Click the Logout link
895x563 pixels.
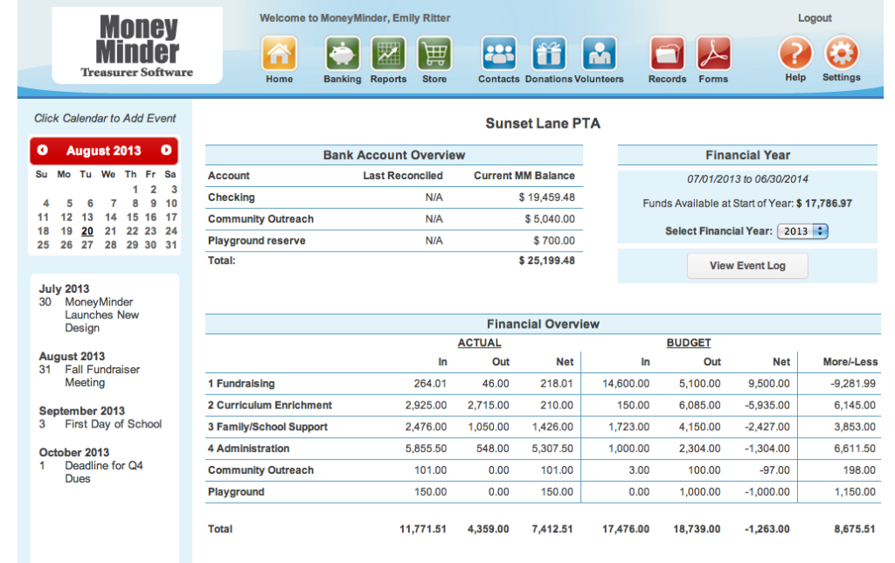(815, 18)
